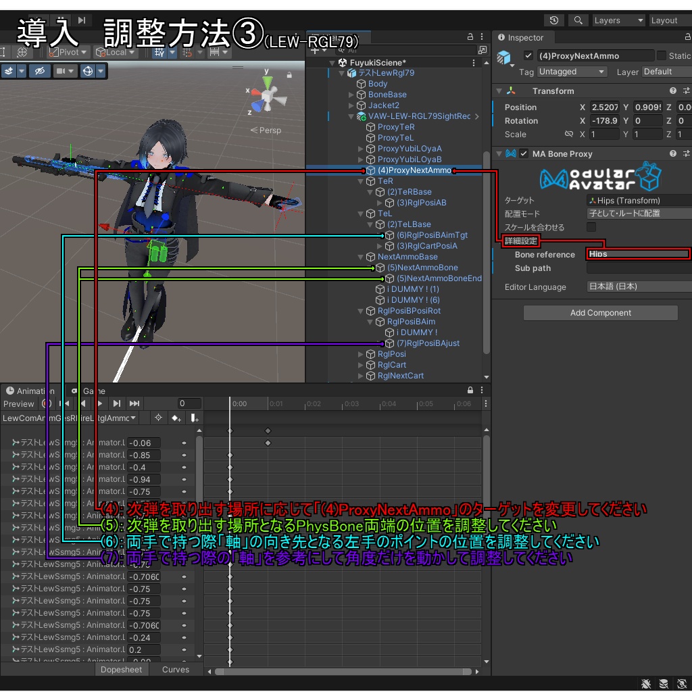Toggle constrained proportions link icon for Scale
Viewport: 692px width, 692px height.
[x=569, y=134]
